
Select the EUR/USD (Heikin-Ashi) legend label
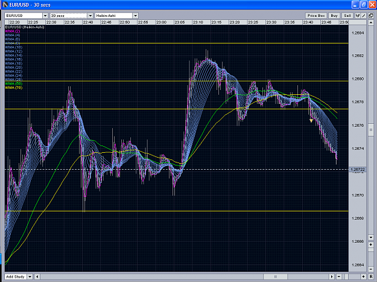coord(25,27)
